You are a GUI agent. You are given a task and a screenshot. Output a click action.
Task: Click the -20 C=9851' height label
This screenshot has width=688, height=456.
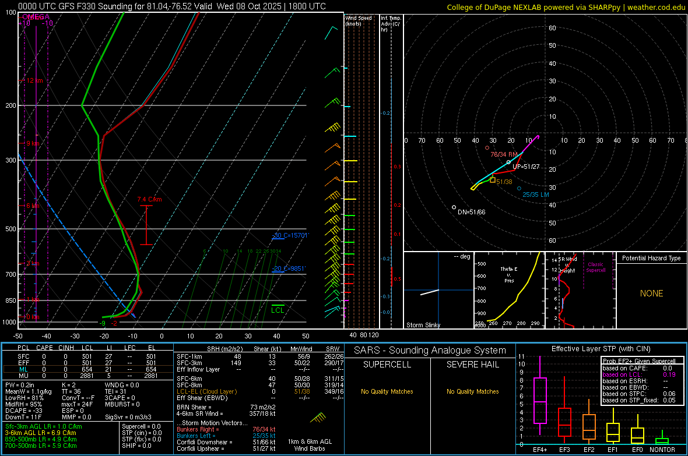pyautogui.click(x=289, y=269)
